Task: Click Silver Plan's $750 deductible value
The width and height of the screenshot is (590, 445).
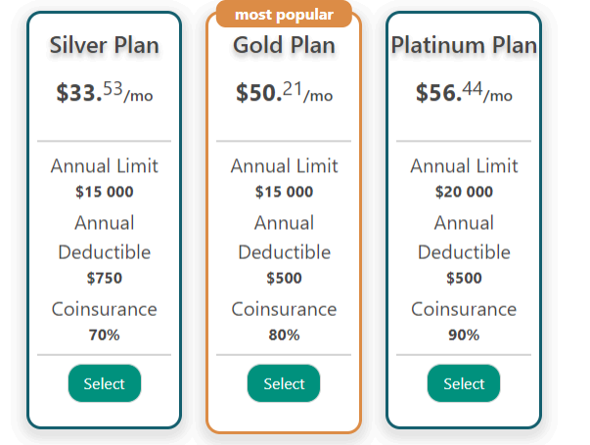Action: [104, 278]
